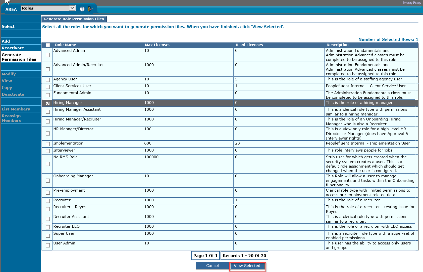The height and width of the screenshot is (272, 423).
Task: Click the Cancel button
Action: pyautogui.click(x=213, y=266)
